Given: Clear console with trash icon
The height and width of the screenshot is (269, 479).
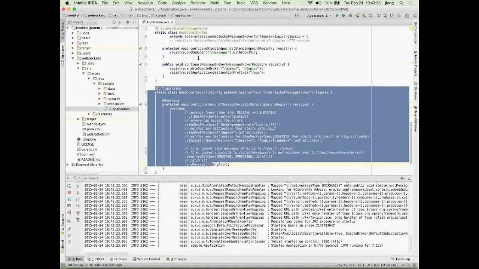Looking at the screenshot, I should 78,220.
